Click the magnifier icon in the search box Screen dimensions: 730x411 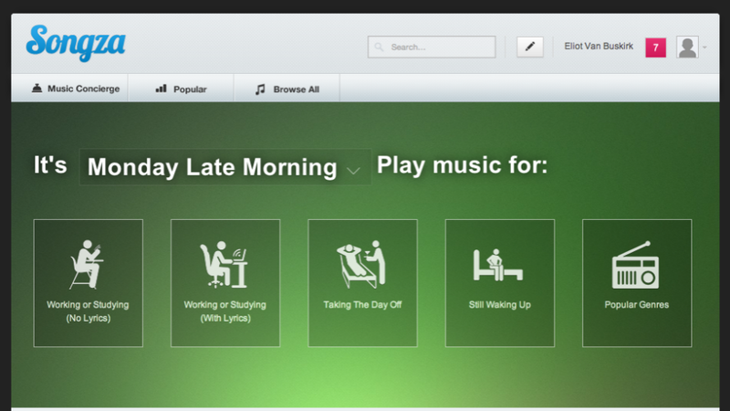(379, 47)
